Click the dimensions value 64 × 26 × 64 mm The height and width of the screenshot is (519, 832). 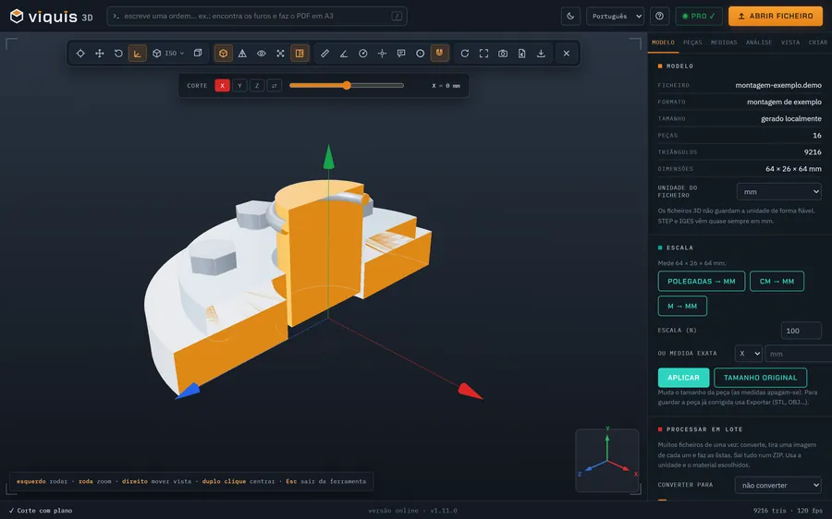click(793, 169)
